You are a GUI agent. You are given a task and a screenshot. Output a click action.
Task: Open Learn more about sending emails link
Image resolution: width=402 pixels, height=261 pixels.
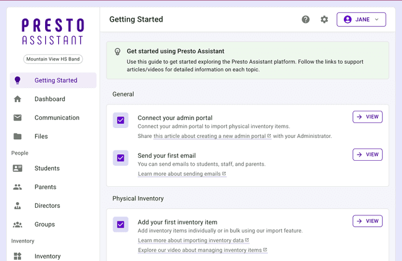click(x=182, y=174)
